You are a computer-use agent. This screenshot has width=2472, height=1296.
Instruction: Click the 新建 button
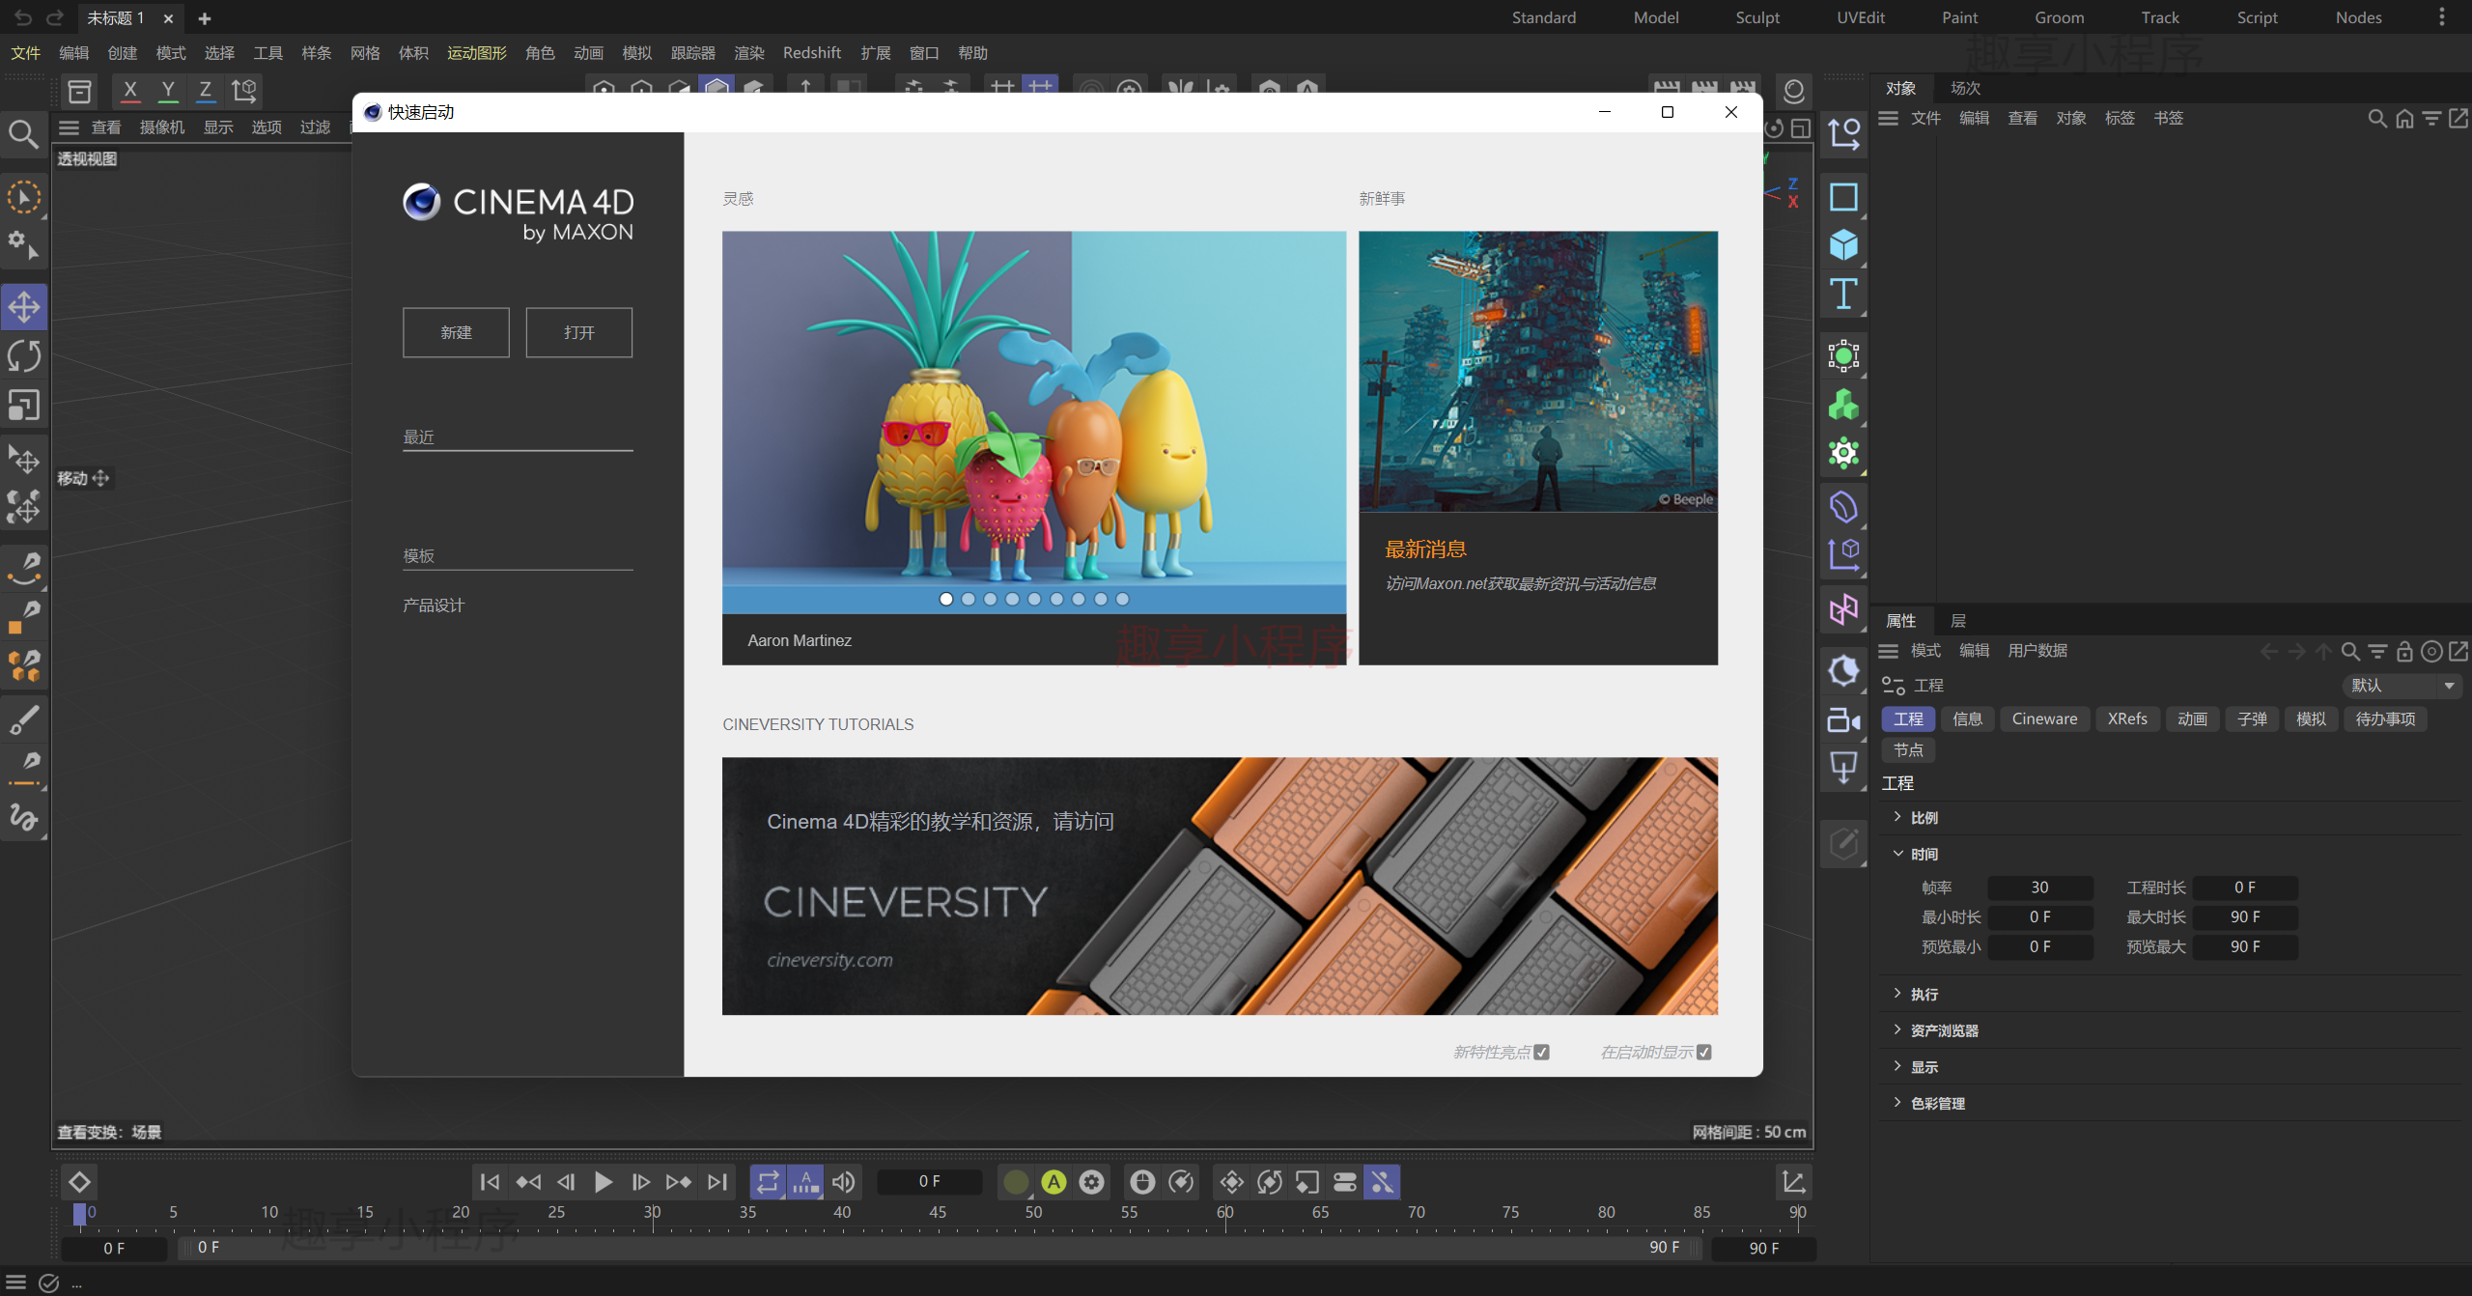click(456, 332)
